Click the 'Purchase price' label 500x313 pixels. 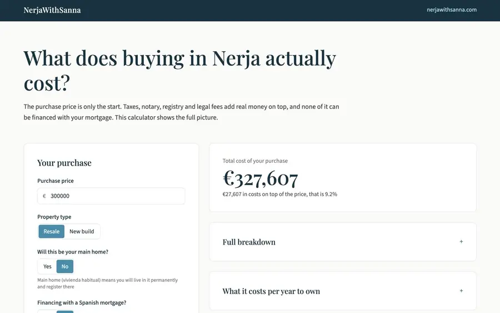56,181
